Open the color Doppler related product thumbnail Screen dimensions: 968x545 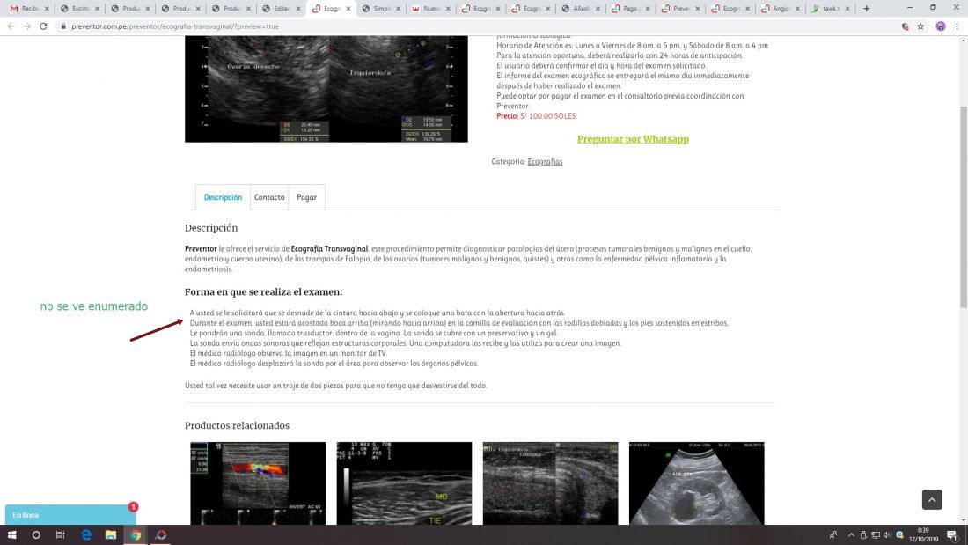pos(258,483)
